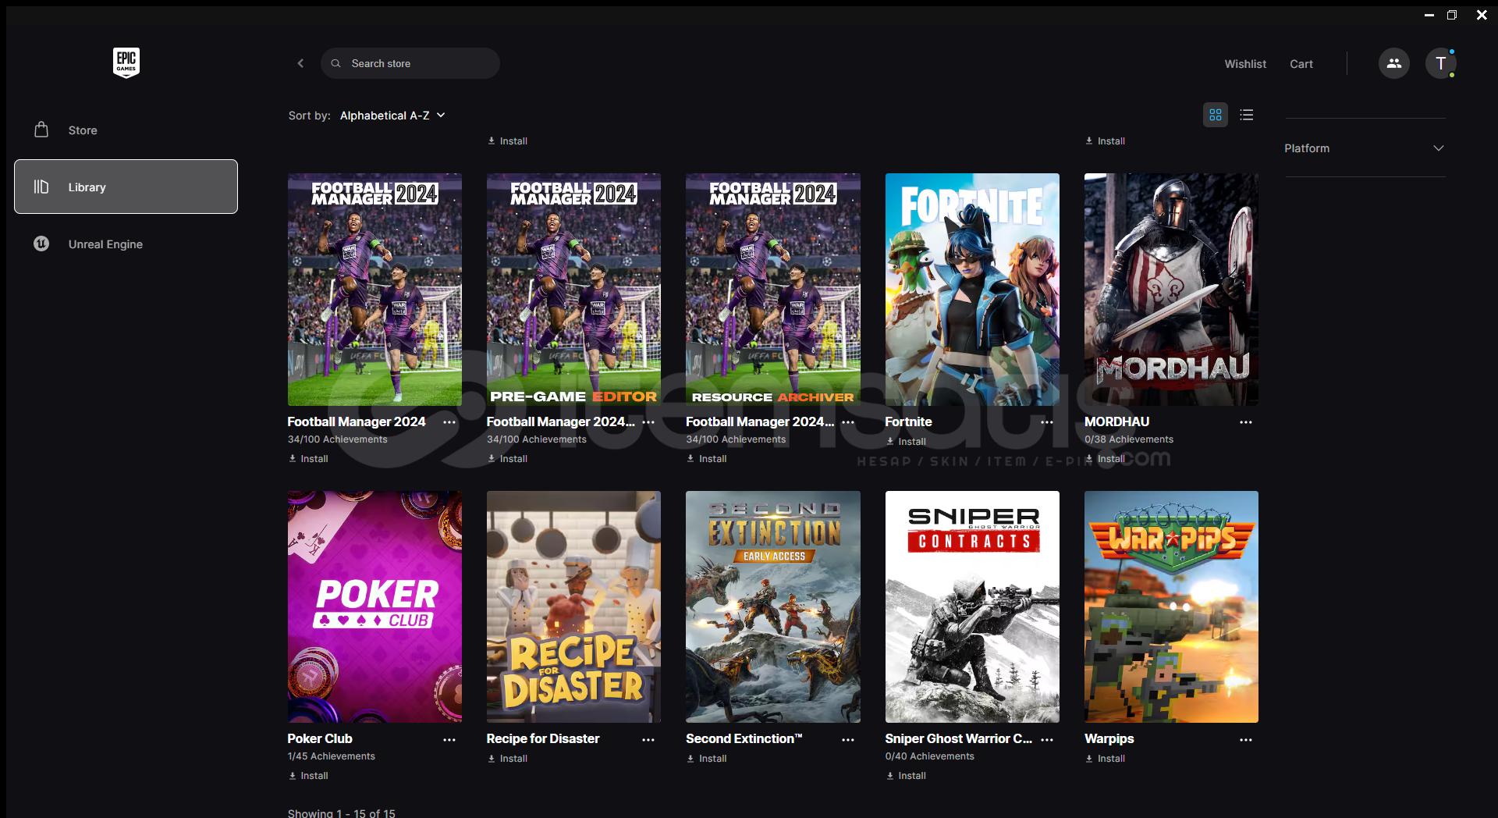Click Sniper's 0/40 Achievements text
The width and height of the screenshot is (1498, 818).
[929, 756]
